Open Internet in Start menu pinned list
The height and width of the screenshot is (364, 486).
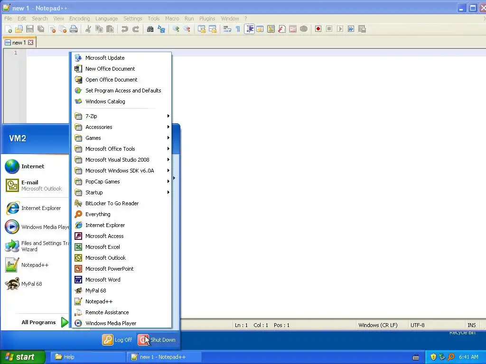coord(36,166)
